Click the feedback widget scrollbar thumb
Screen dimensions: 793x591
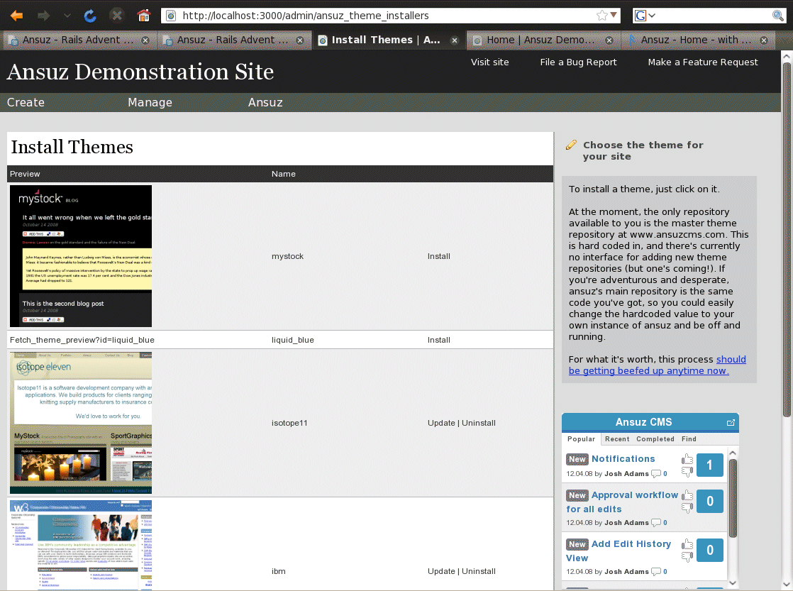pos(733,498)
